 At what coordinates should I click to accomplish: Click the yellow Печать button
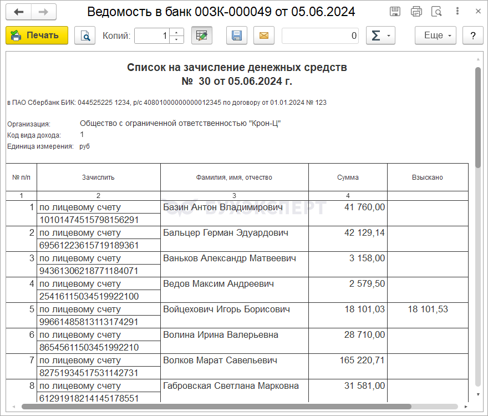point(37,35)
